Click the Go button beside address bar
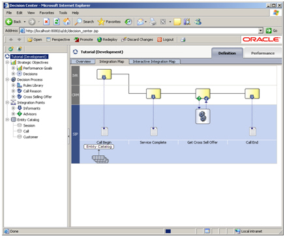This screenshot has width=285, height=238. pyautogui.click(x=271, y=31)
